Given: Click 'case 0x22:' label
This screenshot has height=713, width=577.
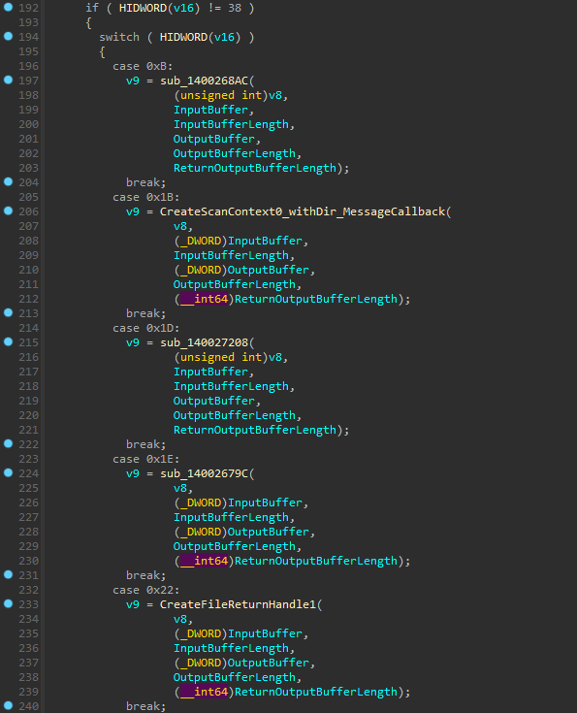Looking at the screenshot, I should (x=146, y=590).
